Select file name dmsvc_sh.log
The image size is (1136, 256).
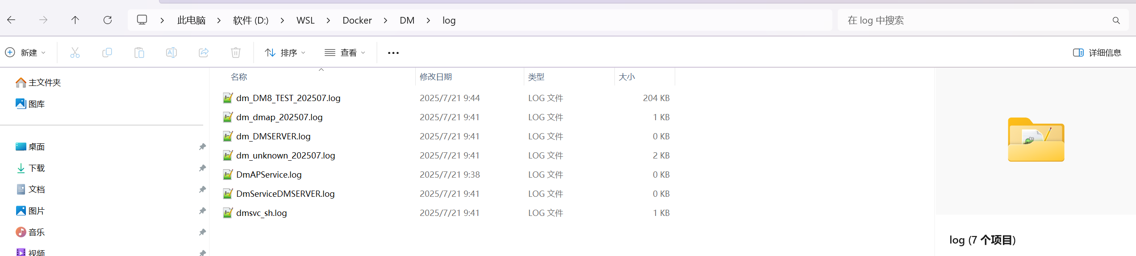point(262,213)
